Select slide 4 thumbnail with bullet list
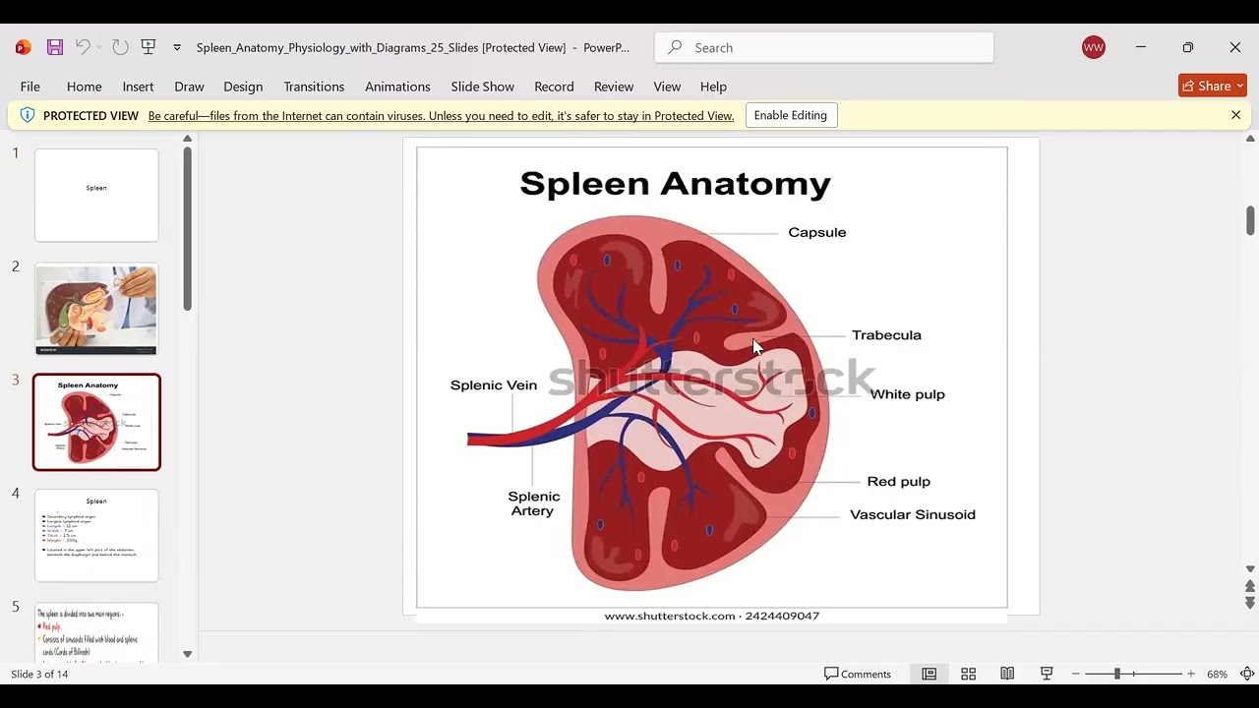Image resolution: width=1259 pixels, height=708 pixels. point(96,536)
